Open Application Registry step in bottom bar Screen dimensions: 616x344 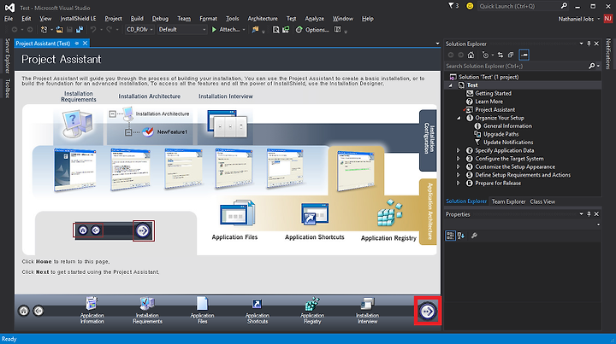click(312, 311)
